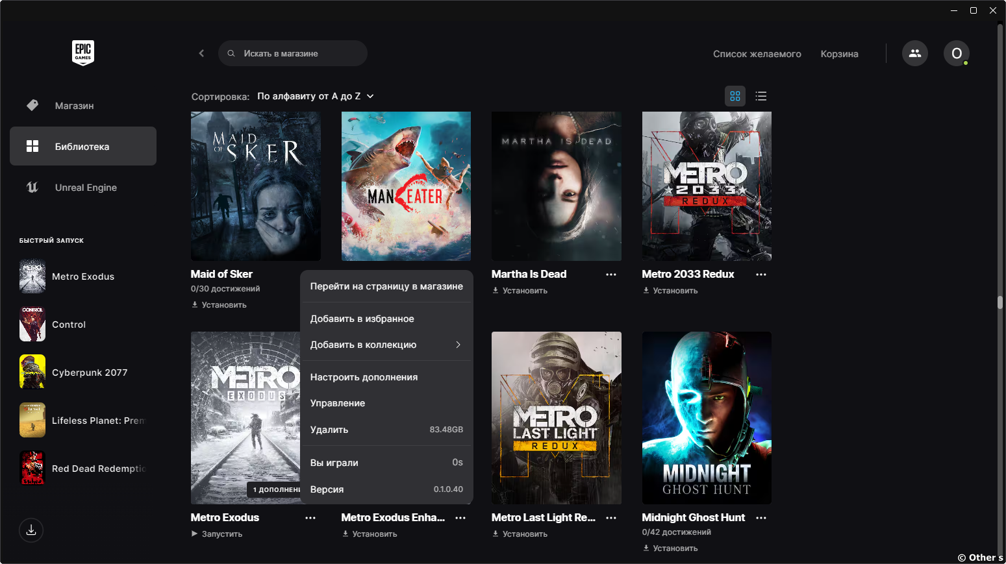This screenshot has width=1006, height=564.
Task: Launch Control from quick launch icon
Action: [x=32, y=325]
